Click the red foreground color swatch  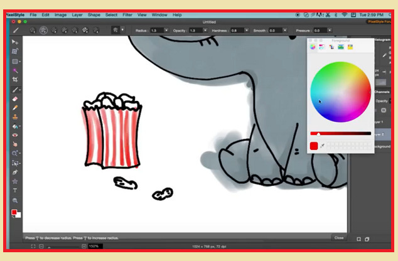point(14,212)
